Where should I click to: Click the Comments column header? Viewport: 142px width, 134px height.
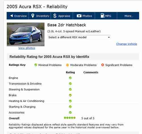[x=91, y=72]
